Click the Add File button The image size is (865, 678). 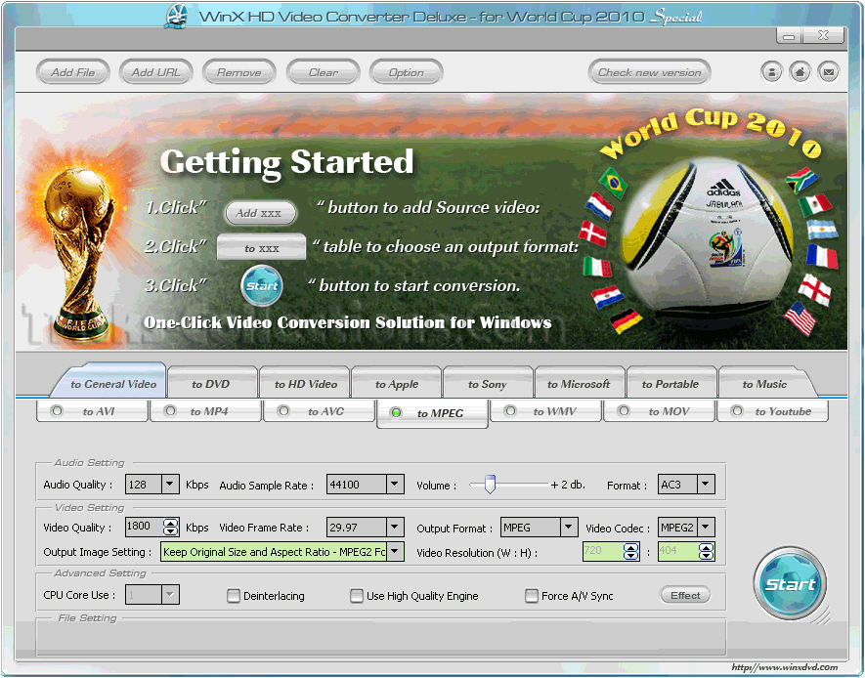[73, 72]
